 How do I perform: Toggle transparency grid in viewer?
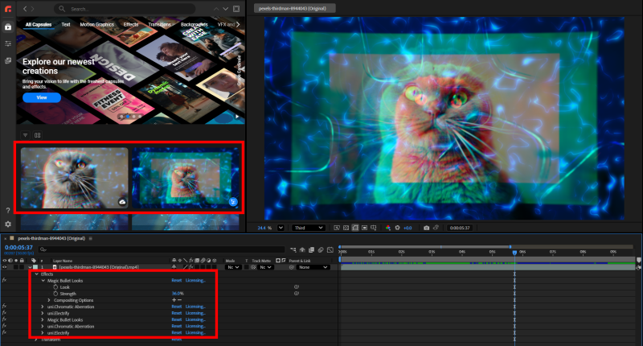[346, 228]
